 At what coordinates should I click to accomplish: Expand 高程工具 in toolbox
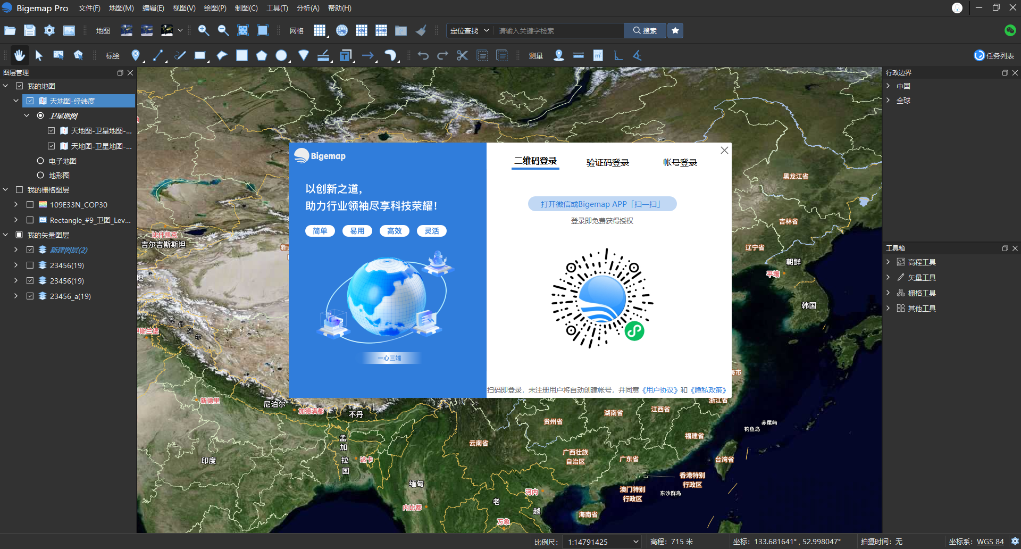(888, 262)
